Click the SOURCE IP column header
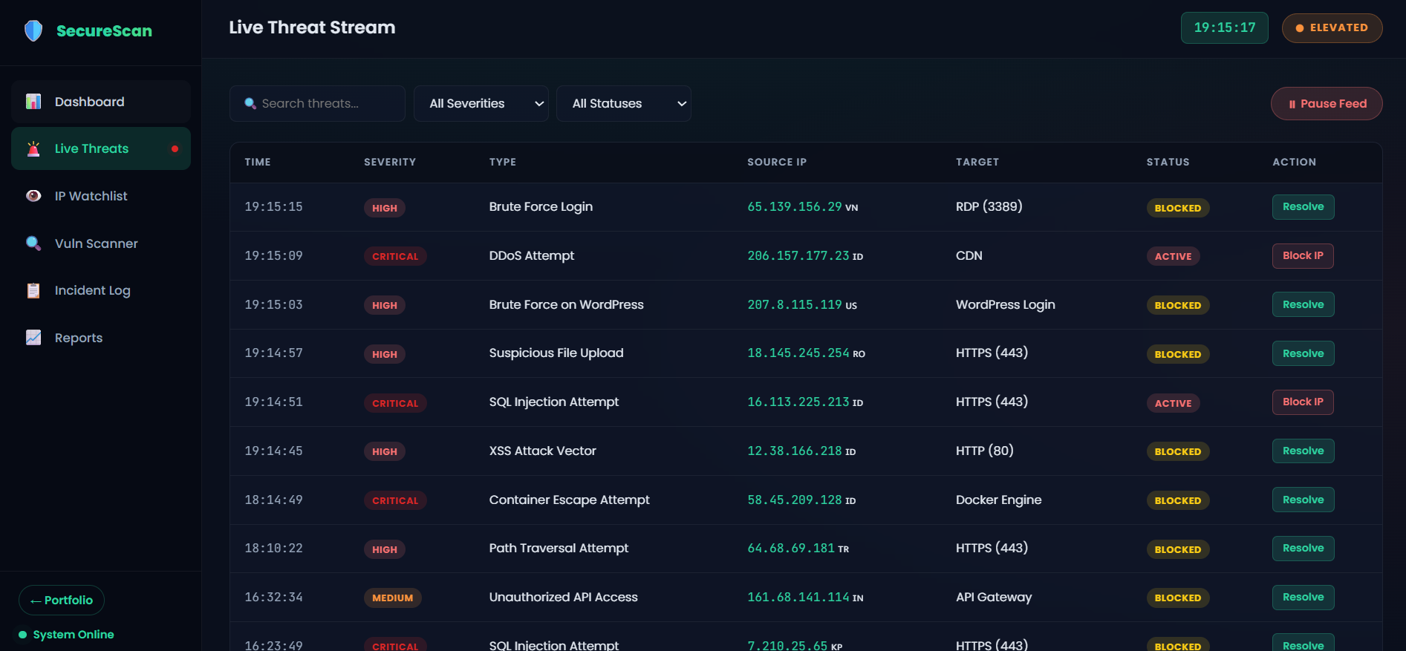This screenshot has width=1406, height=651. [777, 163]
